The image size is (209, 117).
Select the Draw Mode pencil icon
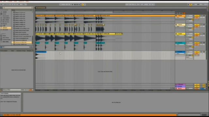point(188,5)
